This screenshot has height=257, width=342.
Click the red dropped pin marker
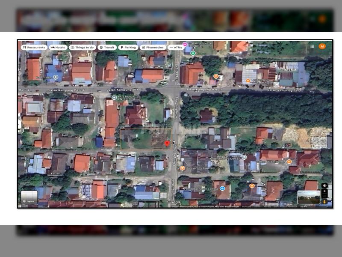(167, 143)
